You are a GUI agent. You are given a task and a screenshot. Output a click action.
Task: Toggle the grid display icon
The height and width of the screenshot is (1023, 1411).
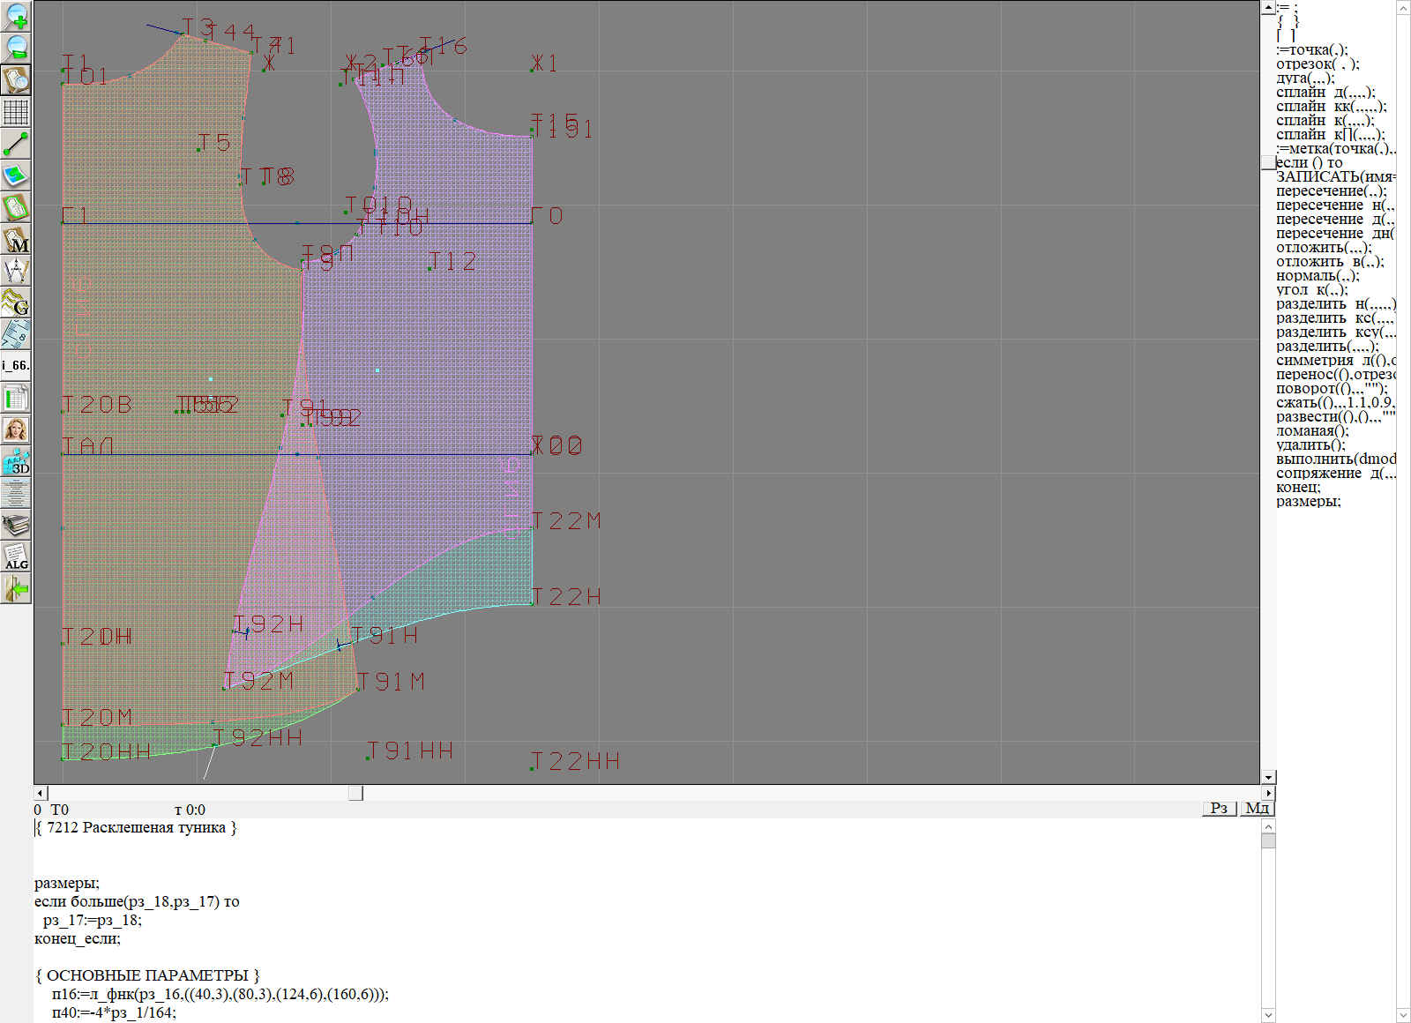point(16,112)
